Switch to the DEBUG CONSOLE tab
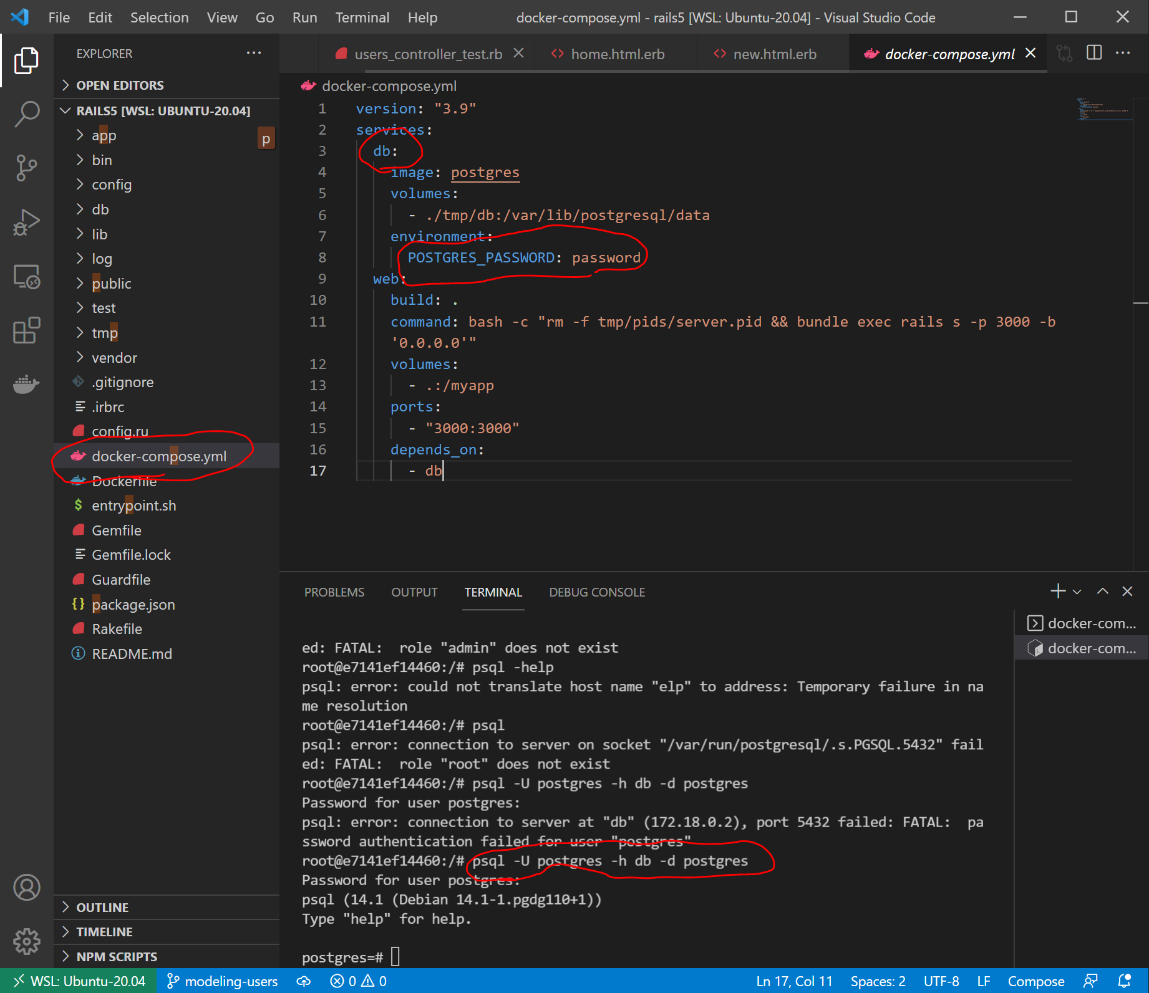This screenshot has width=1149, height=993. click(x=597, y=592)
